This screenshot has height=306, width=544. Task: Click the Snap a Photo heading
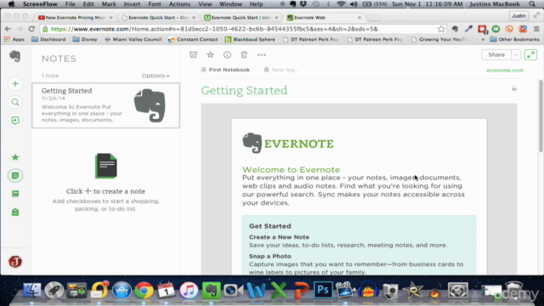270,256
